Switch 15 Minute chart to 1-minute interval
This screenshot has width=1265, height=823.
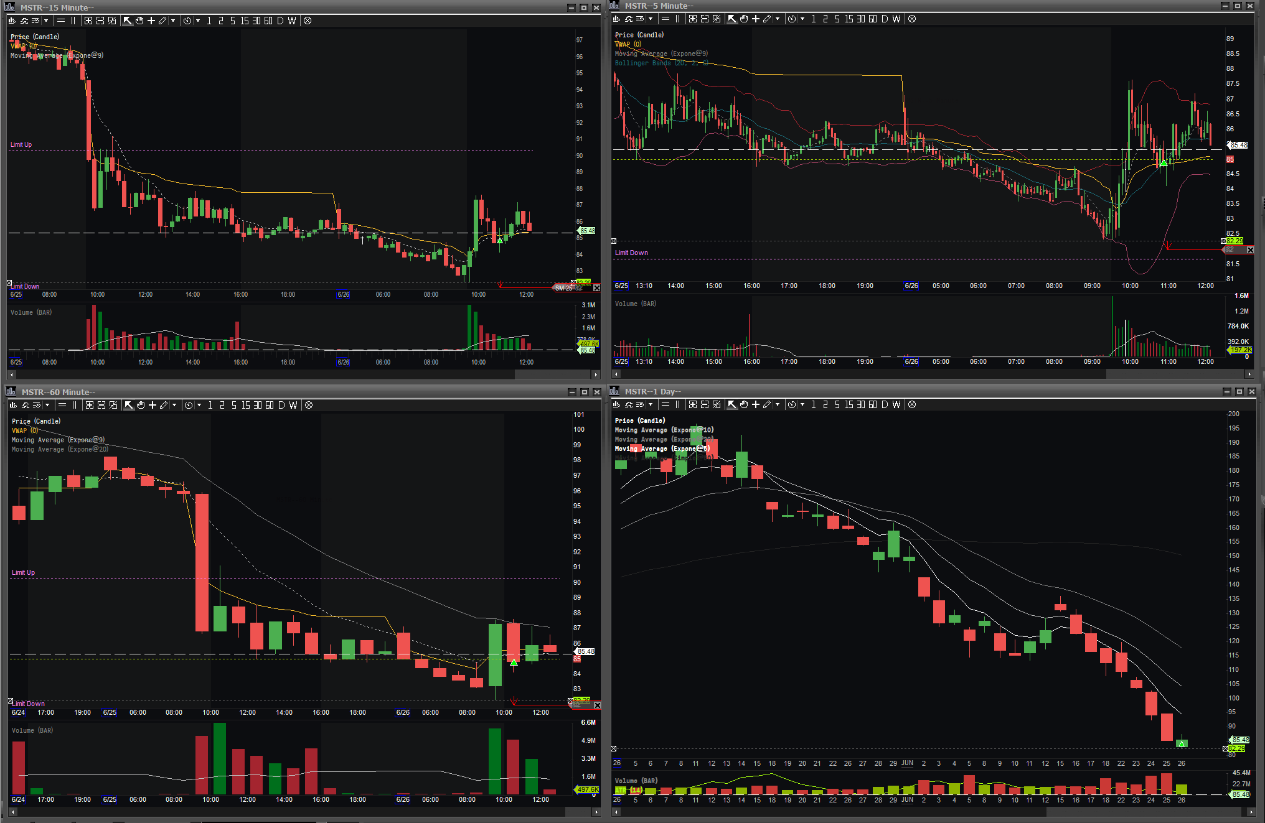(x=209, y=21)
